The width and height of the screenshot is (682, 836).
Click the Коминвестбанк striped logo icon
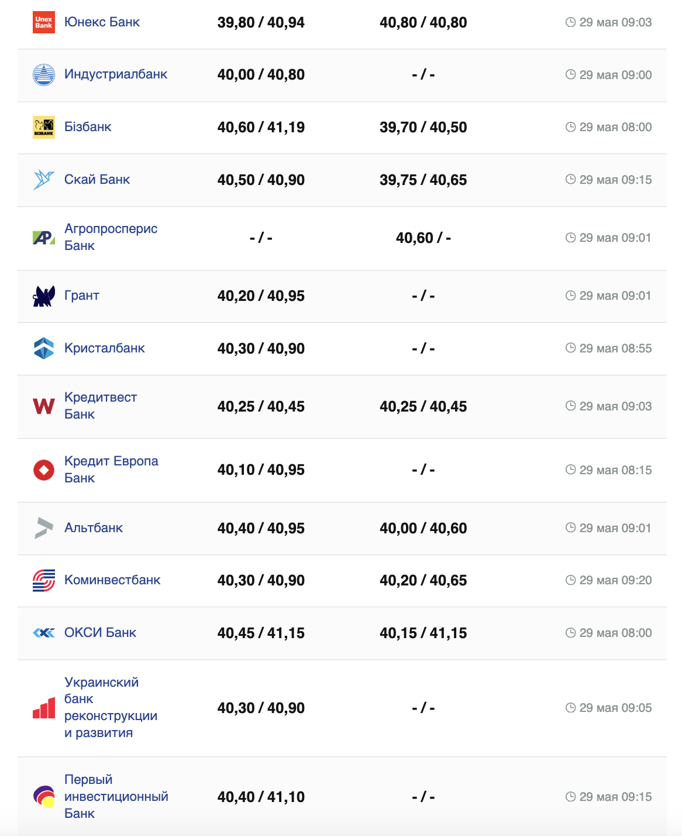coord(44,580)
